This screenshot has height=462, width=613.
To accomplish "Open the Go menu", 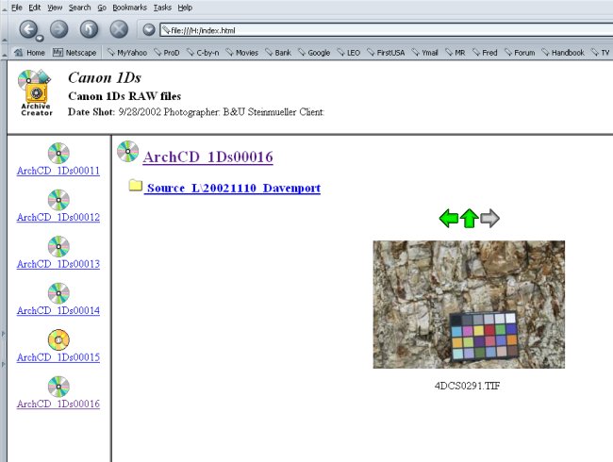I will point(102,8).
